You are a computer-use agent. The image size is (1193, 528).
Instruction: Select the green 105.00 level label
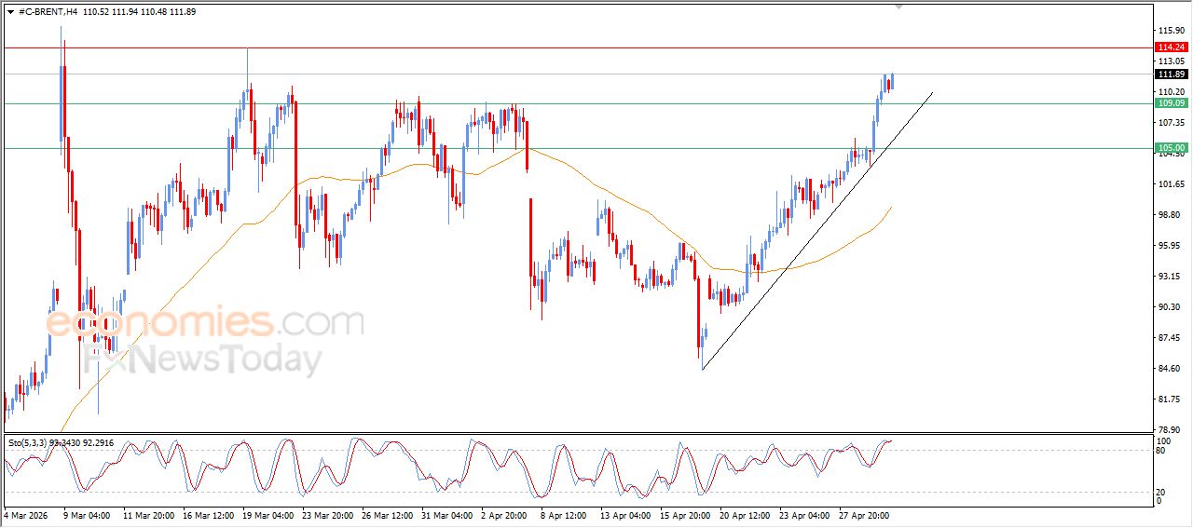pyautogui.click(x=1171, y=148)
